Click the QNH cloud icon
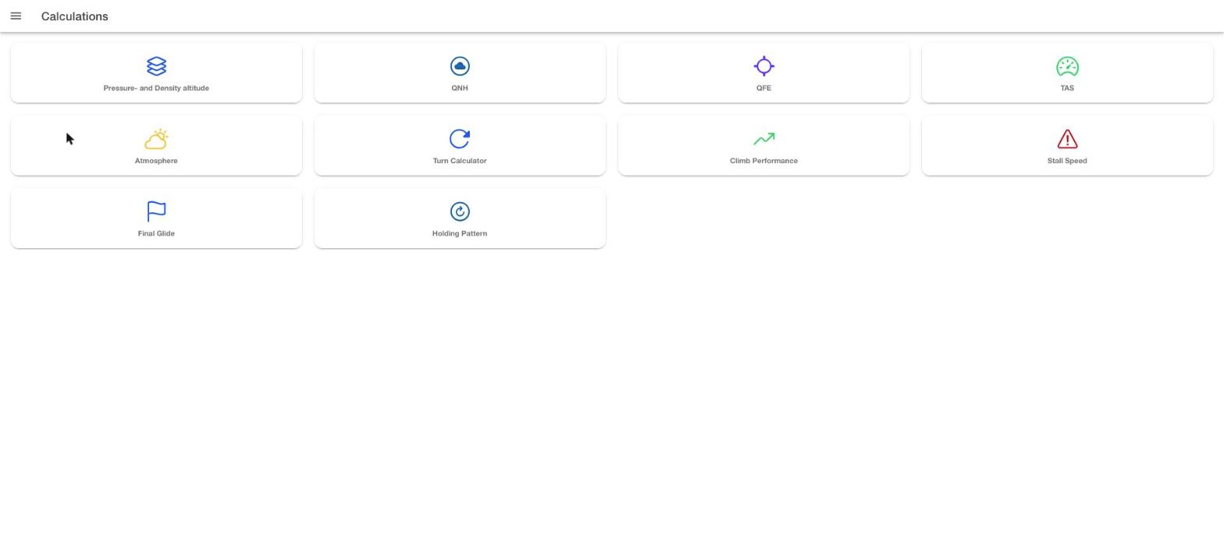Image resolution: width=1224 pixels, height=537 pixels. point(460,66)
